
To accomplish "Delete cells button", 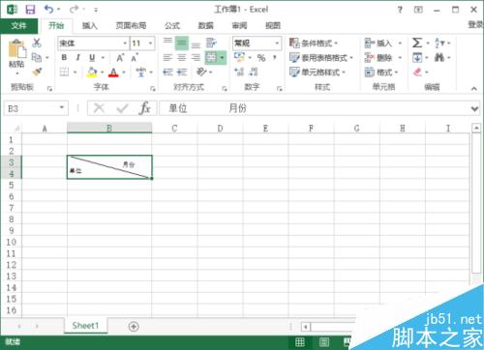I will [378, 58].
